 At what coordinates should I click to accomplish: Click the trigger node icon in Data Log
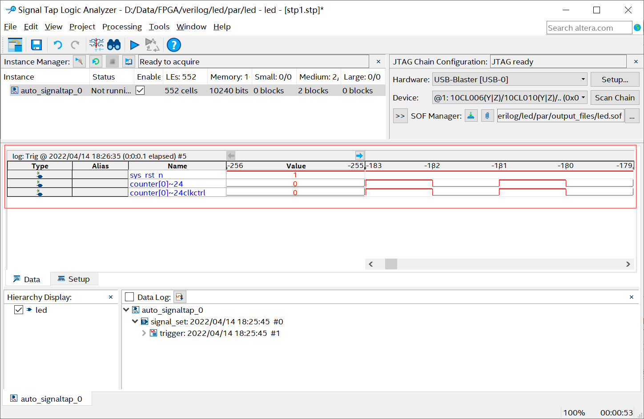[x=153, y=333]
